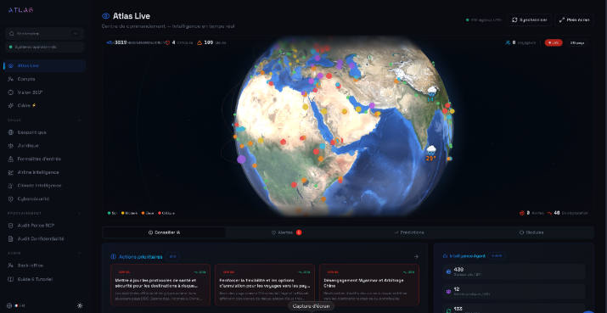Click the large purple marker on the West Africa coast
Viewport: 607px width, 313px height.
pyautogui.click(x=241, y=159)
